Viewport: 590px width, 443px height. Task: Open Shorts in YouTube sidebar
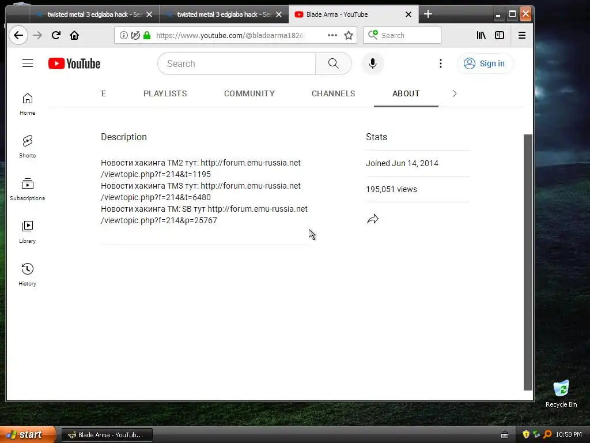click(x=28, y=147)
